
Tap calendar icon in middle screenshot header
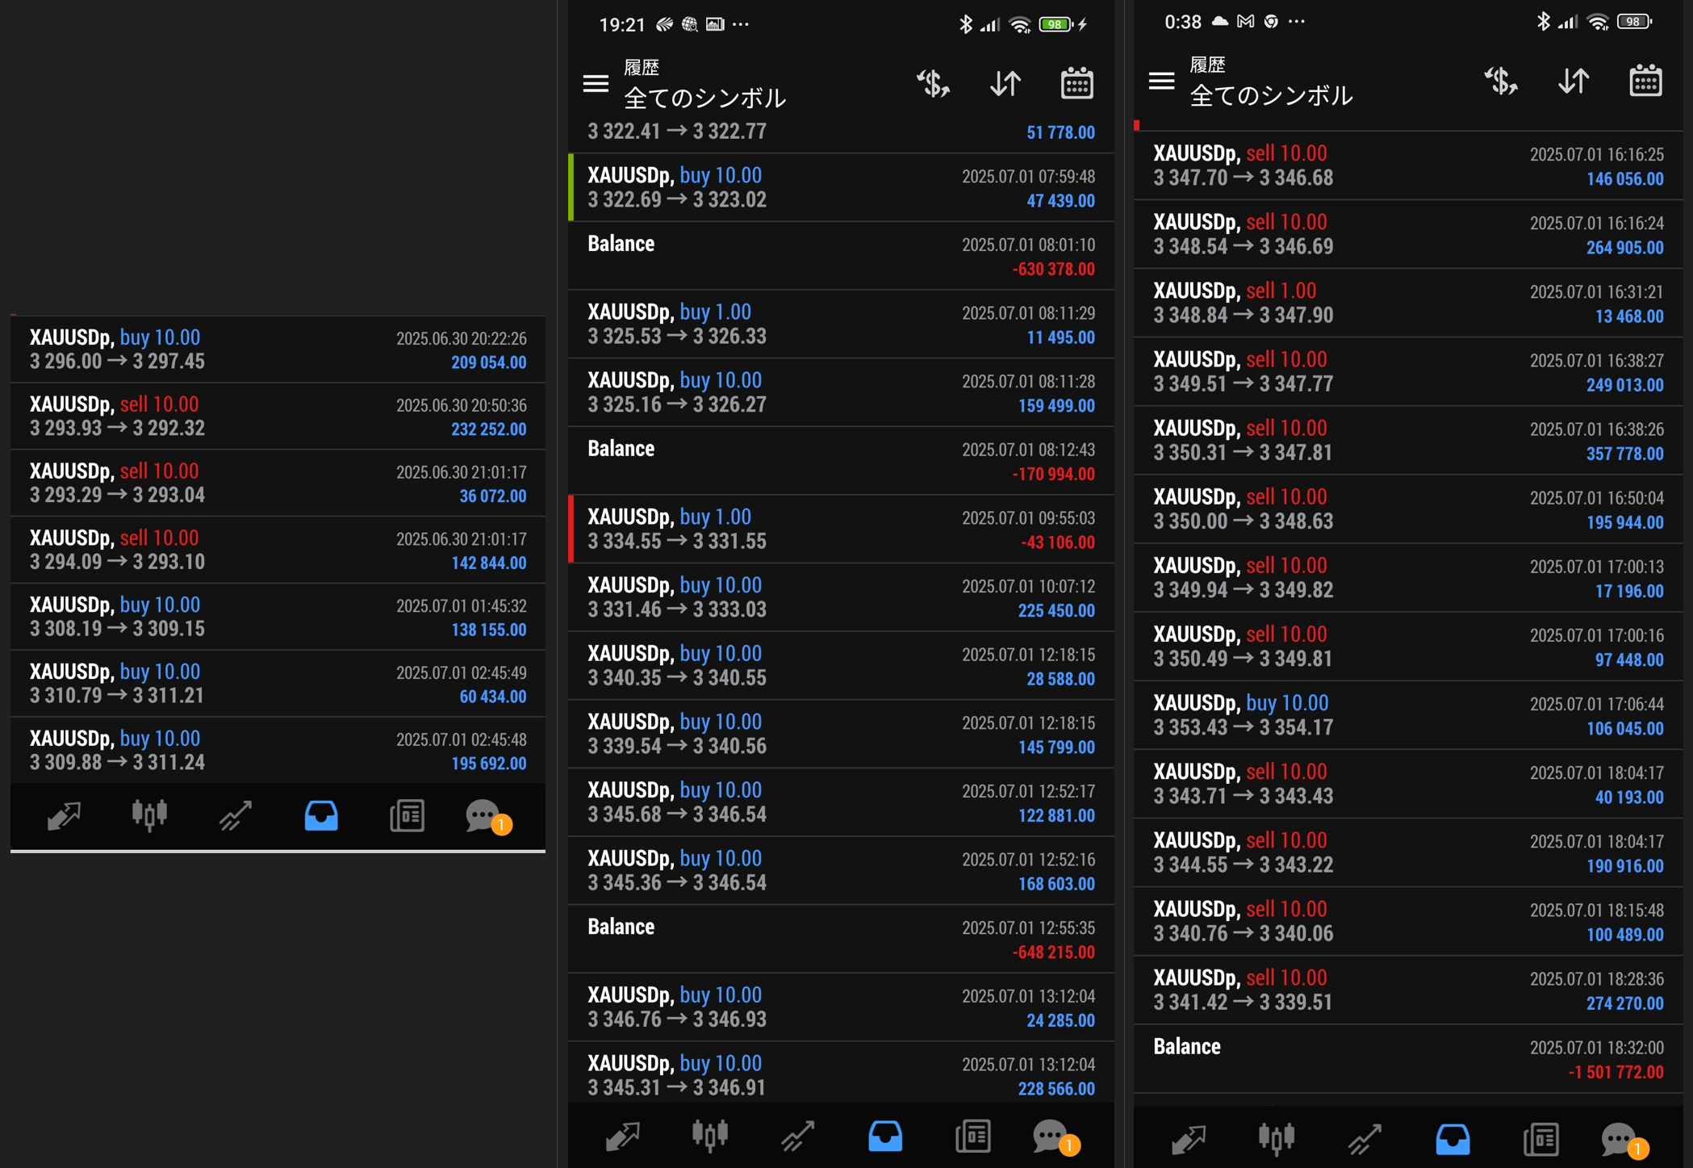click(1076, 84)
